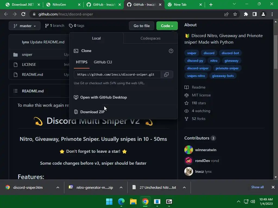Viewport: 278px width, 208px height.
Task: Expand options for nitro-generator zip download
Action: 121,187
